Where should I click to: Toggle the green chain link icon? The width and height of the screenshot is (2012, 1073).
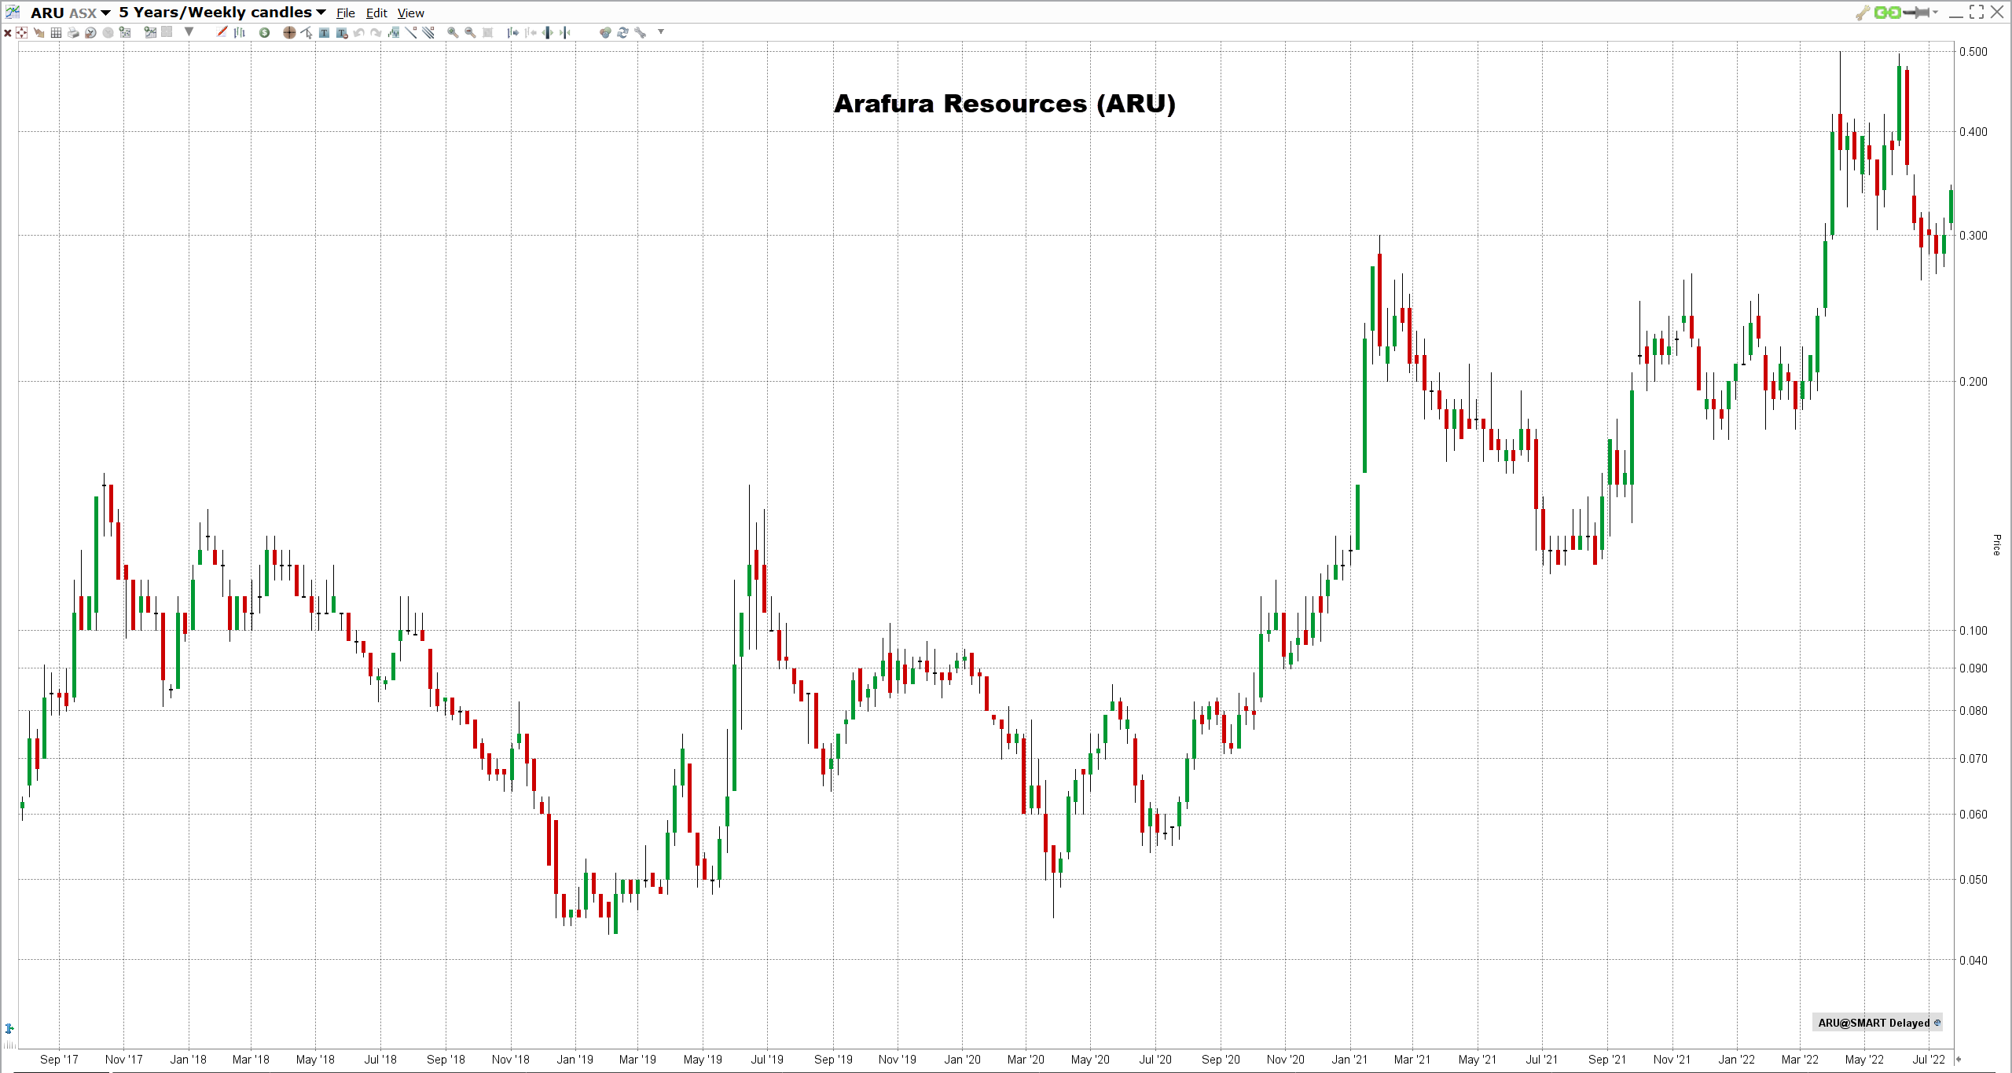tap(1887, 13)
